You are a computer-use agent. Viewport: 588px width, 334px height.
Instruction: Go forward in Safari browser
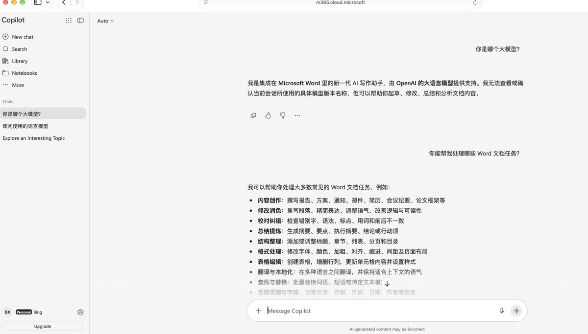(x=77, y=2)
